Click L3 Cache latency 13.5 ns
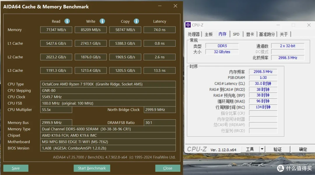 point(160,71)
